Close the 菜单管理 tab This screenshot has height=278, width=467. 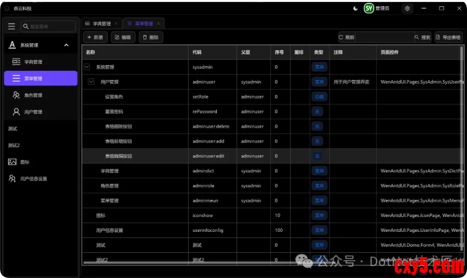(158, 23)
